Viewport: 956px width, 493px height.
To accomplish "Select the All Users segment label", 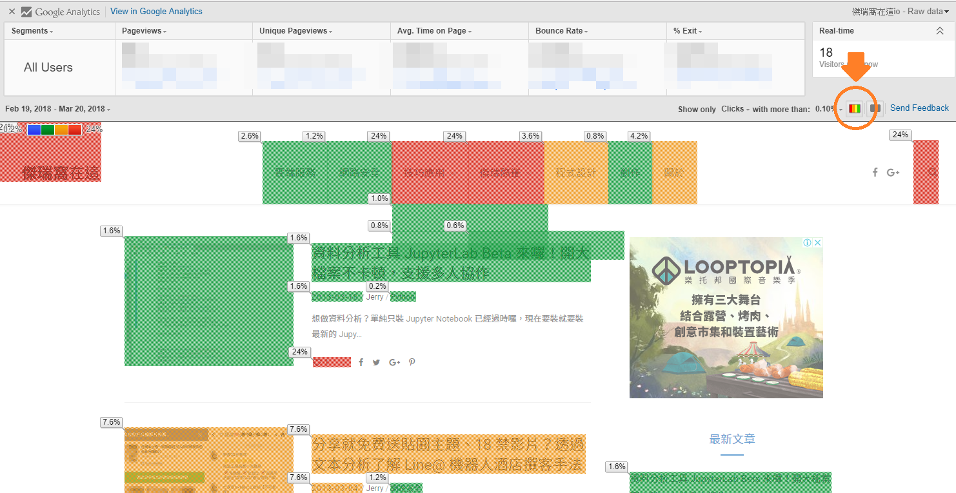I will click(48, 68).
